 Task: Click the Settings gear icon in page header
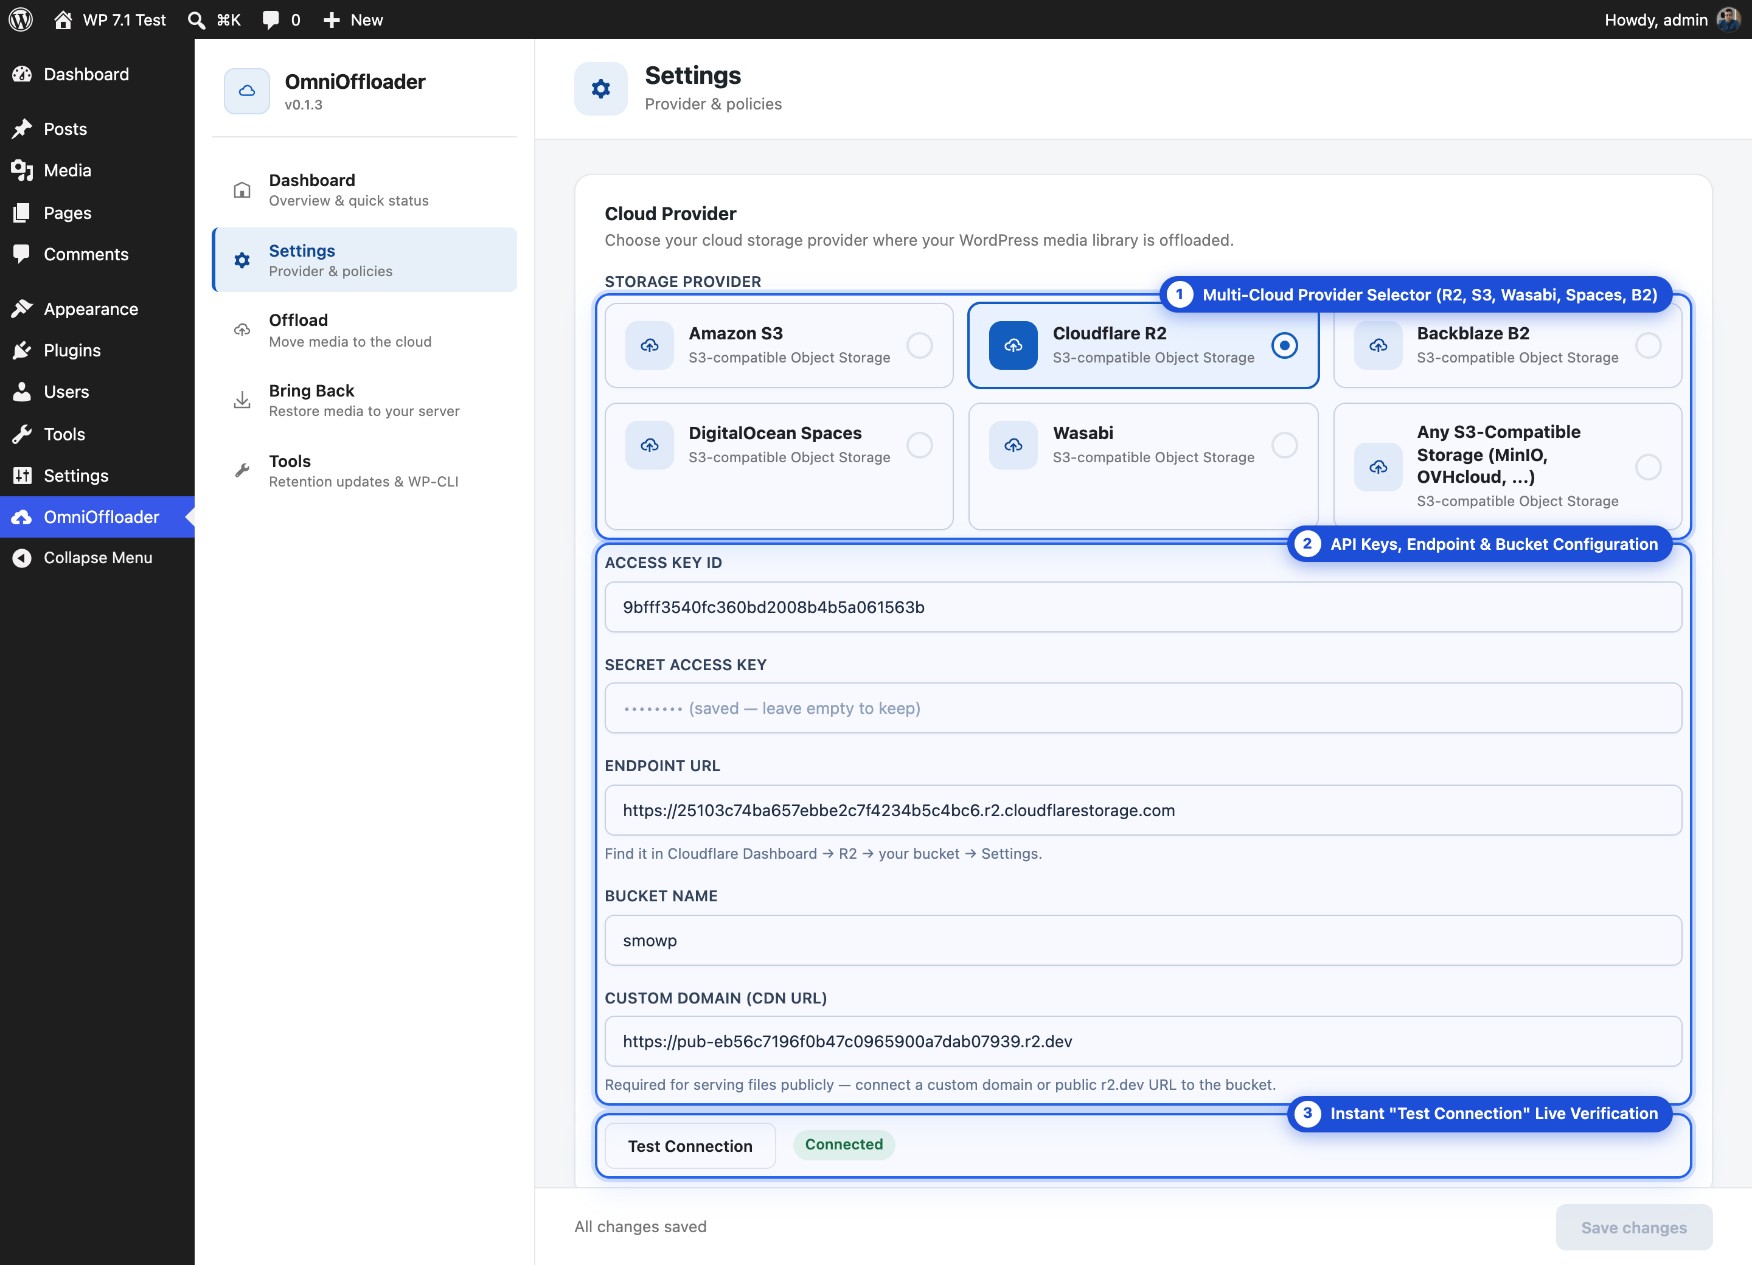pyautogui.click(x=601, y=89)
